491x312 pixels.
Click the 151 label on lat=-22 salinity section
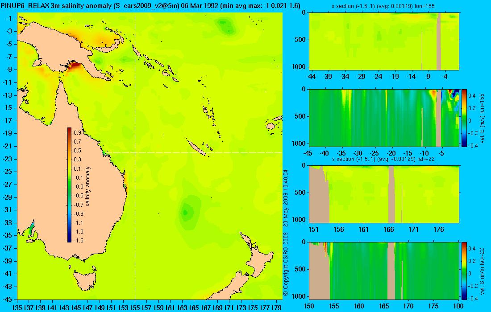click(313, 230)
